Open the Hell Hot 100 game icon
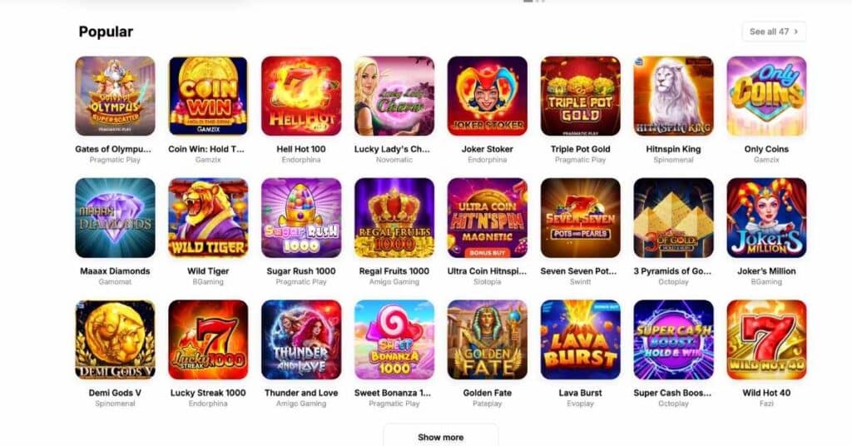852x446 pixels. (x=301, y=97)
